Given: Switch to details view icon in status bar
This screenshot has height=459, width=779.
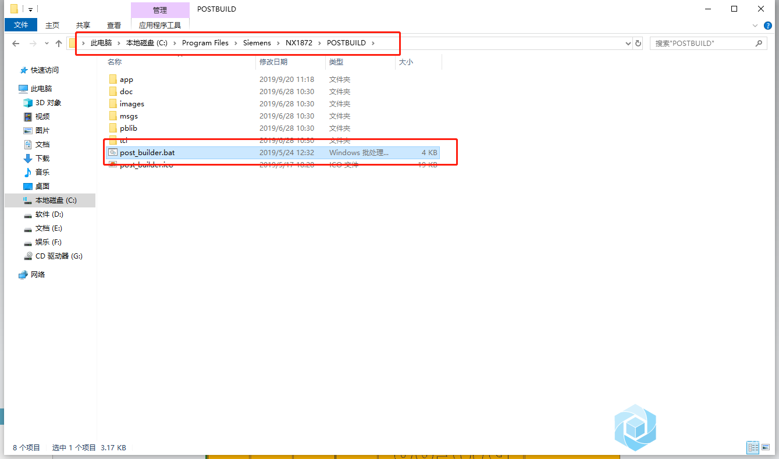Looking at the screenshot, I should [x=753, y=447].
